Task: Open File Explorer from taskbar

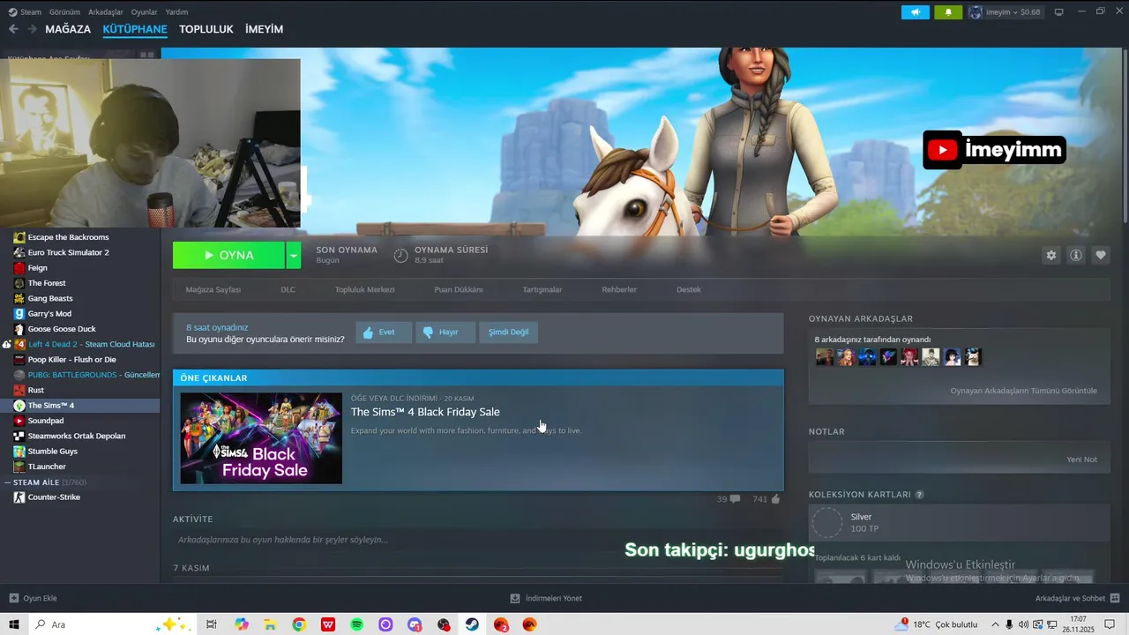Action: [x=270, y=624]
